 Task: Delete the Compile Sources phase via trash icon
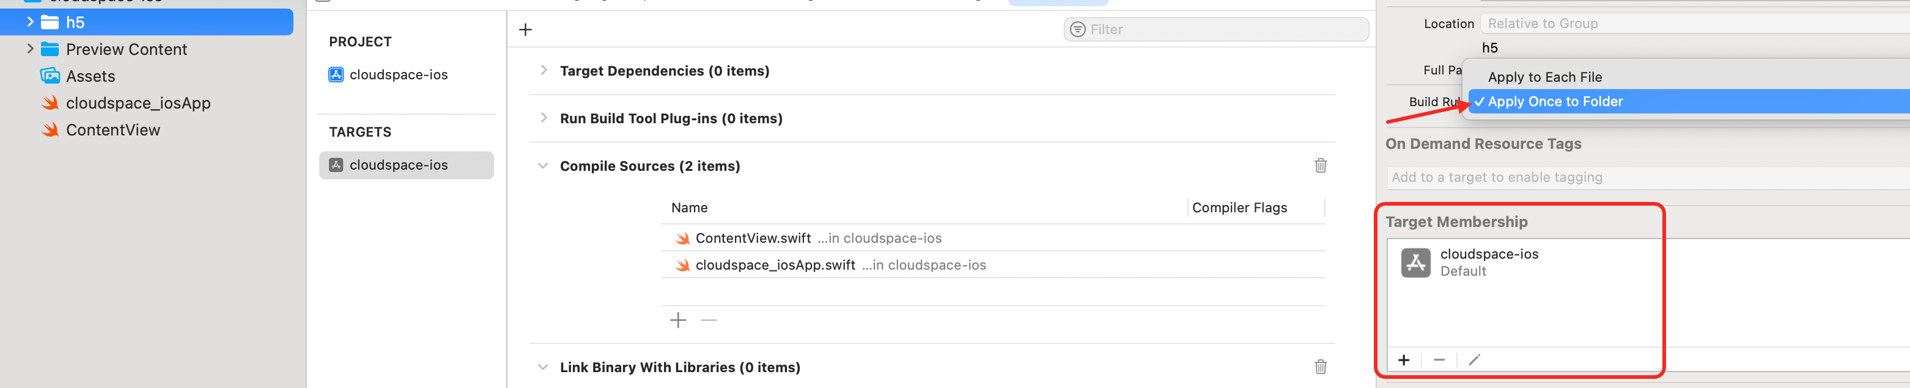coord(1321,165)
